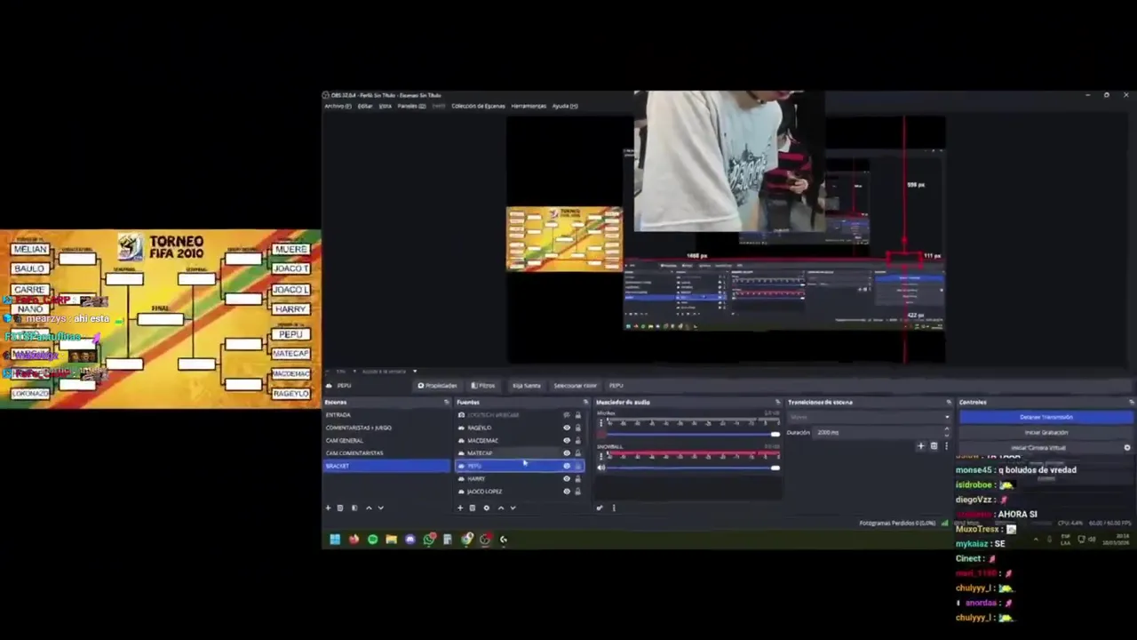Add a scene transition with plus icon
This screenshot has height=640, width=1137.
pyautogui.click(x=920, y=446)
